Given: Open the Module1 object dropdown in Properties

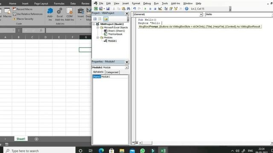Looking at the screenshot, I should (x=127, y=68).
